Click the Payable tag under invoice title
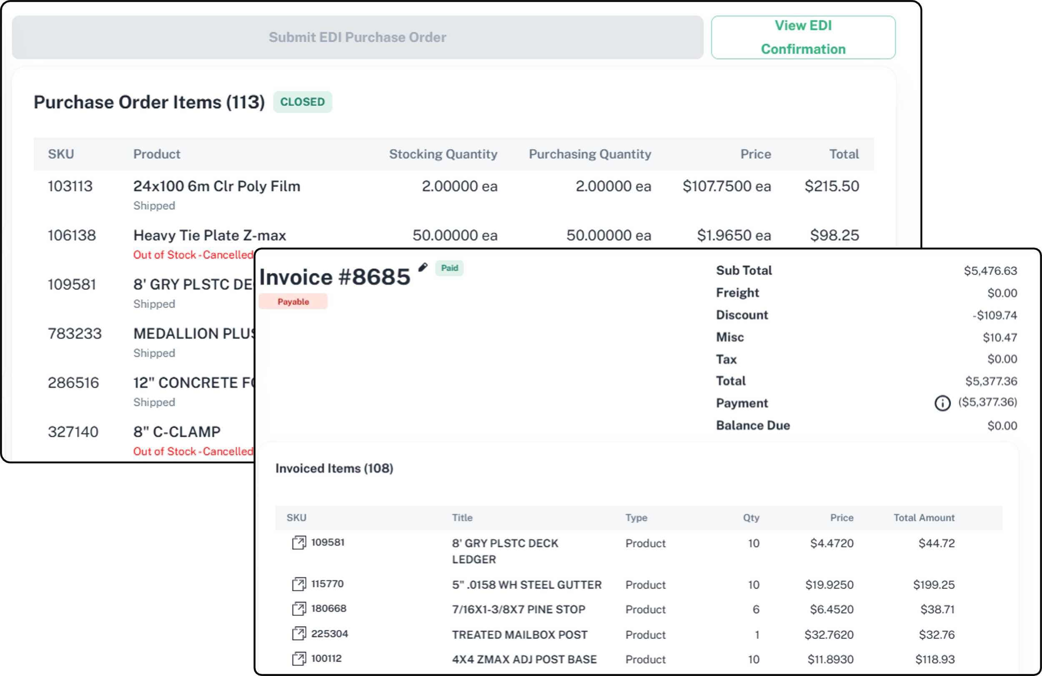This screenshot has width=1042, height=676. 293,302
